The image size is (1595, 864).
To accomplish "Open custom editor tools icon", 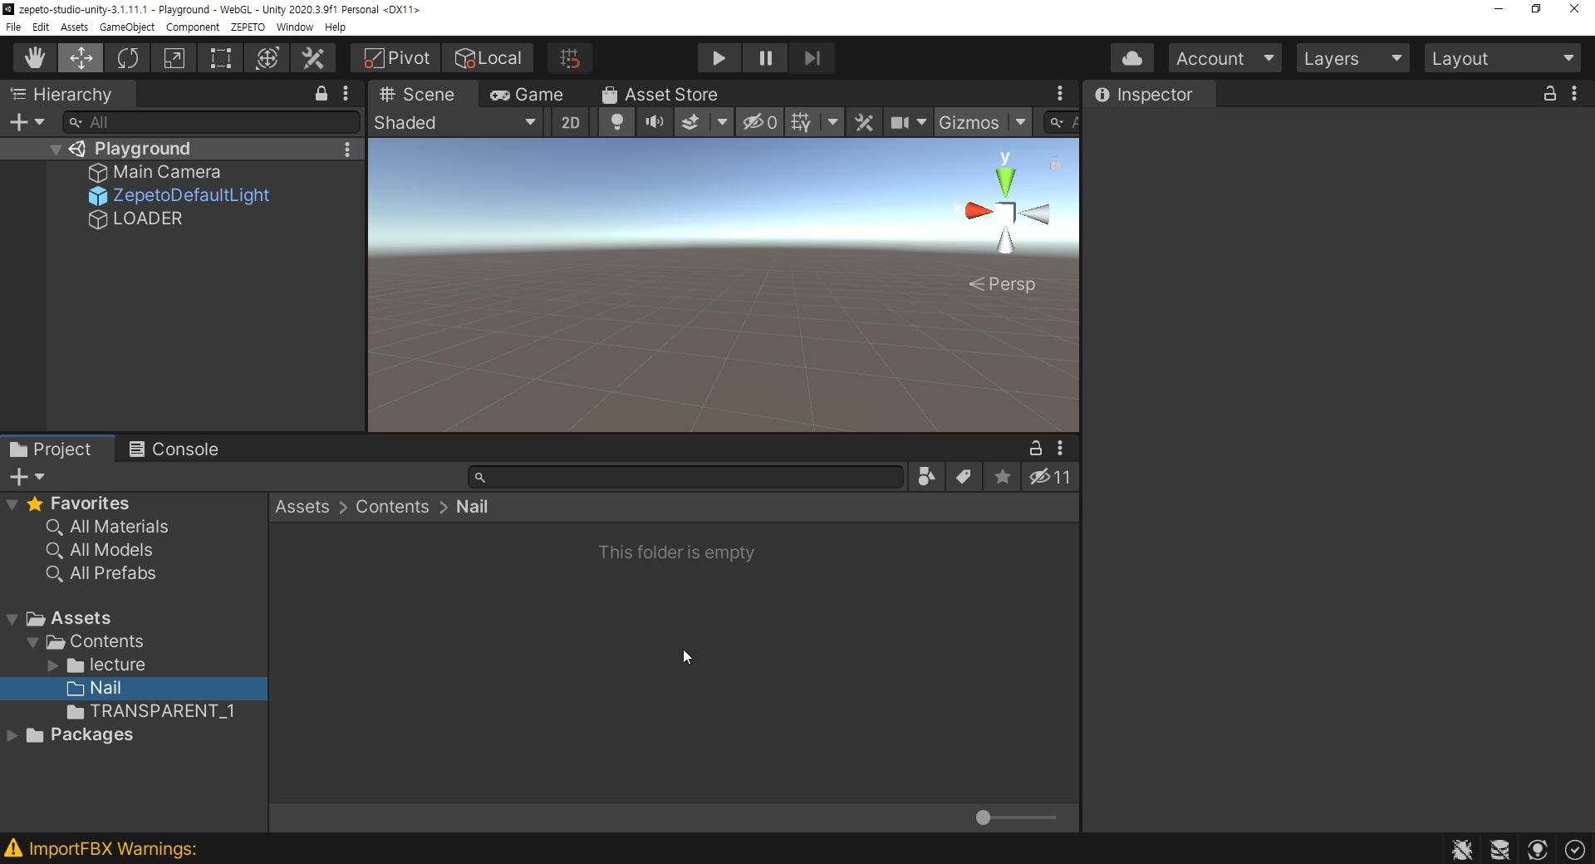I will click(313, 58).
